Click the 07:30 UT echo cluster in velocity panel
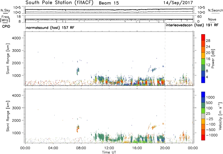This screenshot has width=223, height=154. point(78,128)
